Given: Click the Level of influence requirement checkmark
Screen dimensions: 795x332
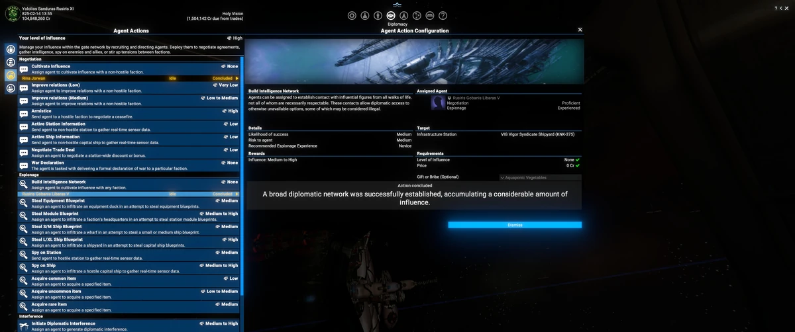Looking at the screenshot, I should (x=578, y=159).
